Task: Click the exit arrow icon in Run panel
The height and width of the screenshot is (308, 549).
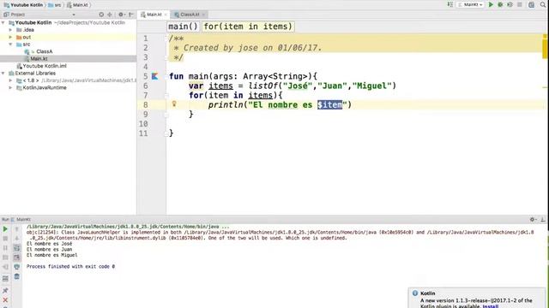Action: click(x=5, y=267)
